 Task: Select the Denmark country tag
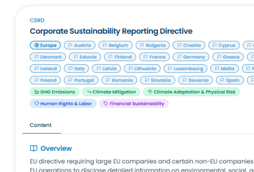coord(48,57)
